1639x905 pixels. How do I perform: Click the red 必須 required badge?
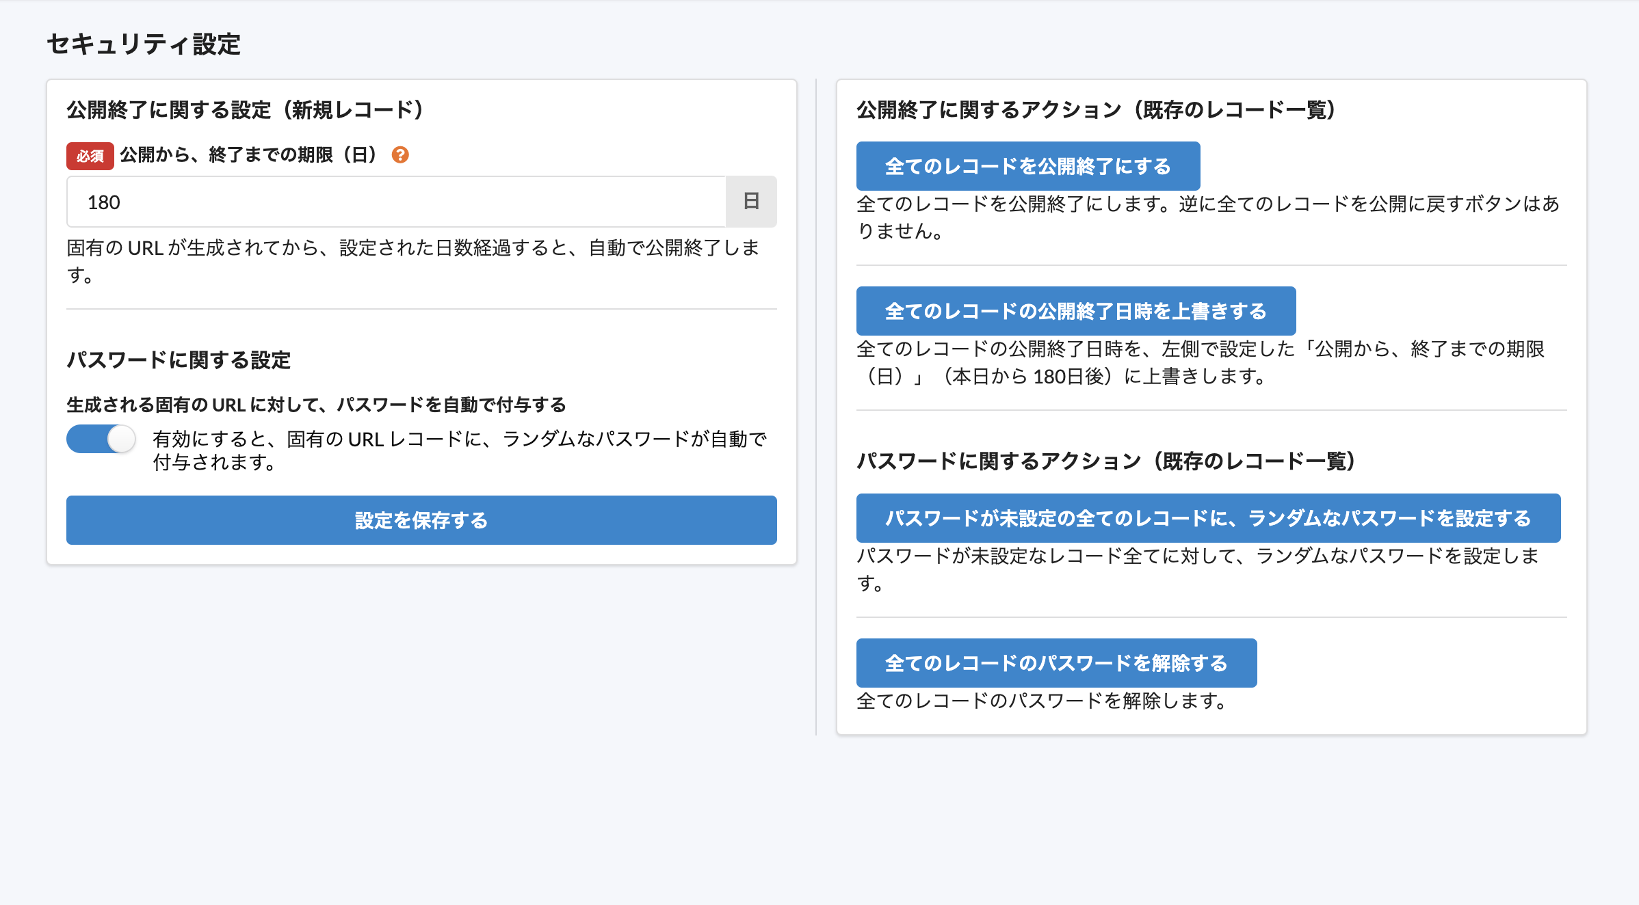click(90, 156)
